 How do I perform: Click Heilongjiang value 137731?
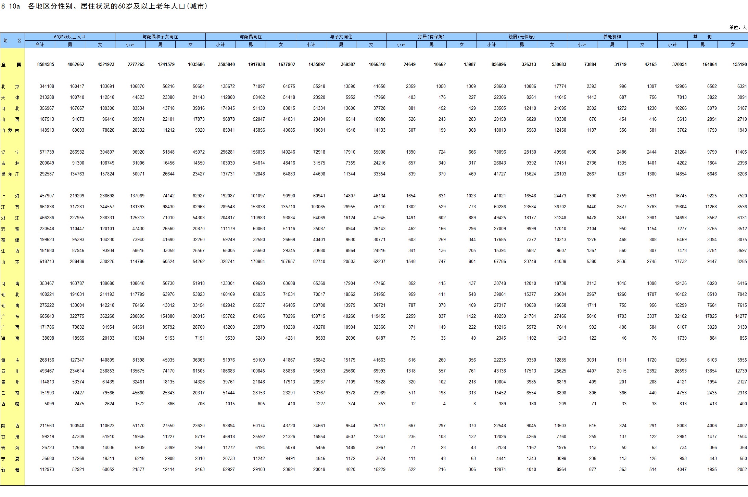tap(228, 174)
